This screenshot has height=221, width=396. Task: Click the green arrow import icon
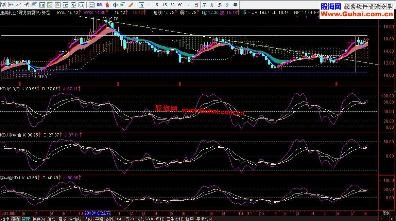coord(123,4)
